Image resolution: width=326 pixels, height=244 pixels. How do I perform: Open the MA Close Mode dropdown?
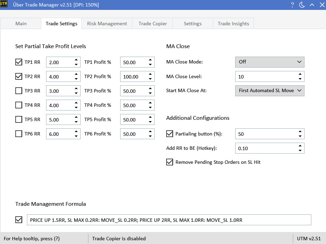click(270, 62)
